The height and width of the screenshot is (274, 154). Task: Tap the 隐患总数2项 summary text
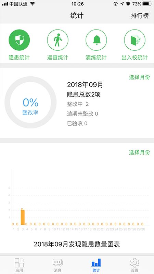click(x=84, y=95)
